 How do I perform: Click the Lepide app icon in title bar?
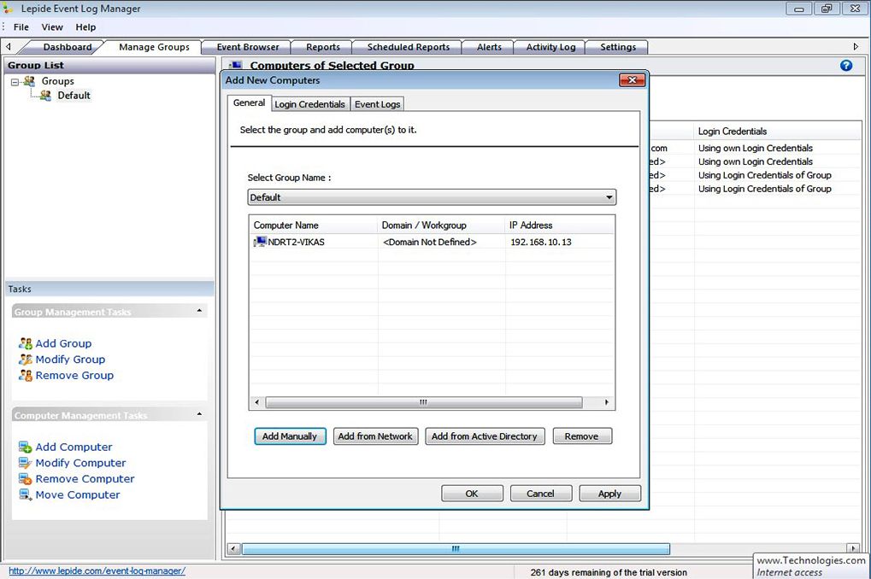(8, 9)
